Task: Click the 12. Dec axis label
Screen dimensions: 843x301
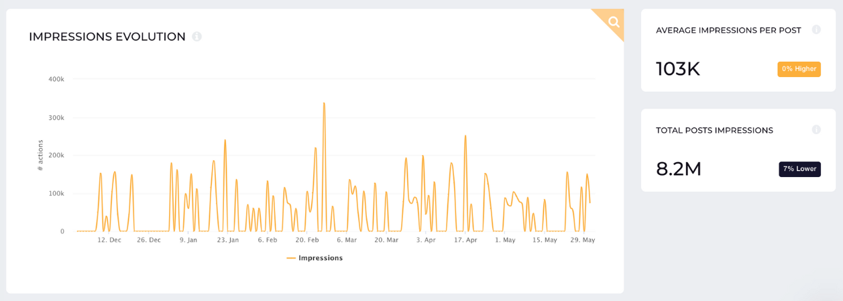Action: 109,240
